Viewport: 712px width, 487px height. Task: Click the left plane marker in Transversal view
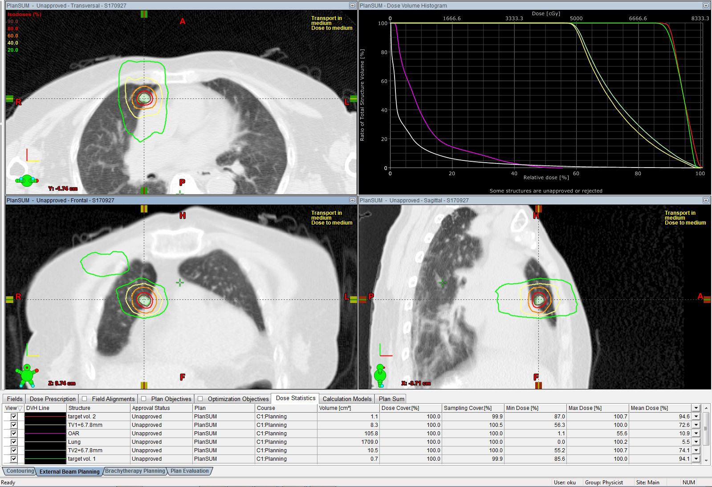click(x=9, y=99)
